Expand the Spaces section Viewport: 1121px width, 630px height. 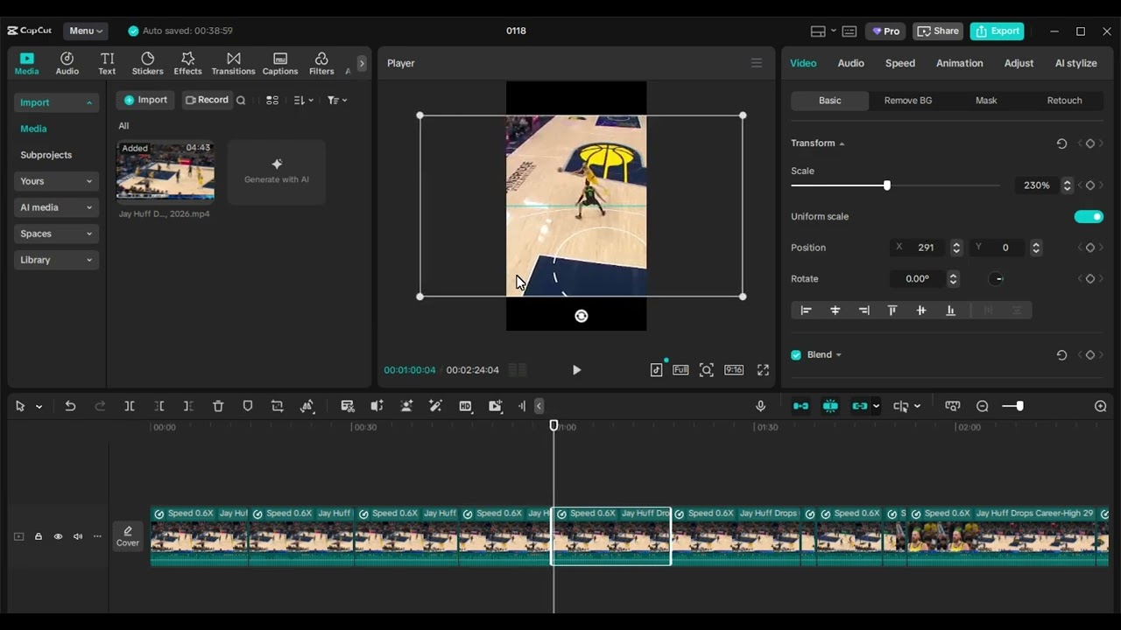(56, 234)
